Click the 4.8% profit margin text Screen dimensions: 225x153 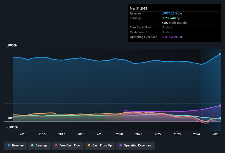(174, 23)
